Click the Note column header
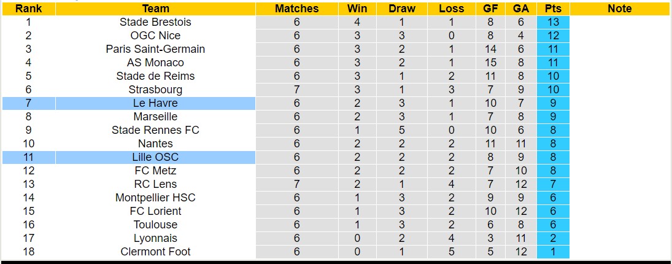 coord(619,9)
